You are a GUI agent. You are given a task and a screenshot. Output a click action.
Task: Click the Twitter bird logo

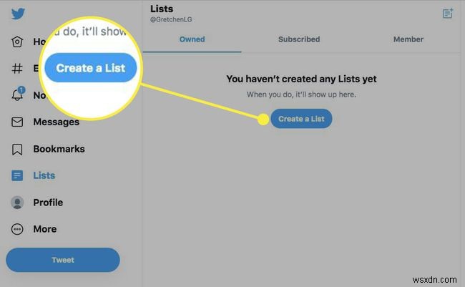18,14
